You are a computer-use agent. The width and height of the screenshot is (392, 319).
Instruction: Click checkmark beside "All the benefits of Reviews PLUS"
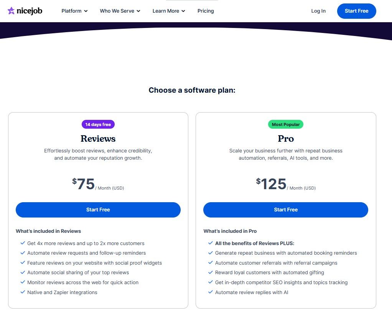pyautogui.click(x=210, y=243)
